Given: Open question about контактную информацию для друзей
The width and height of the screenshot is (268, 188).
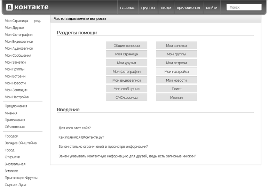Looking at the screenshot, I should coord(127,156).
